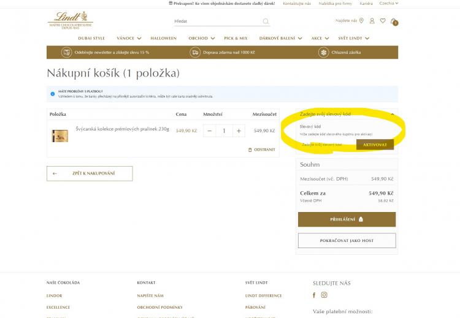Click the gift icon in top announcement

(171, 3)
